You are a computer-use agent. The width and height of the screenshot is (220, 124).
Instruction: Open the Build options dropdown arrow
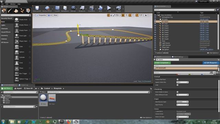(x=104, y=9)
